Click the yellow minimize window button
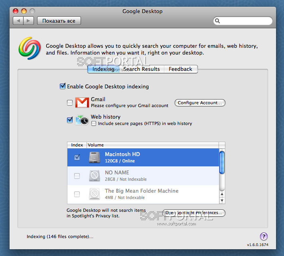 pos(24,11)
